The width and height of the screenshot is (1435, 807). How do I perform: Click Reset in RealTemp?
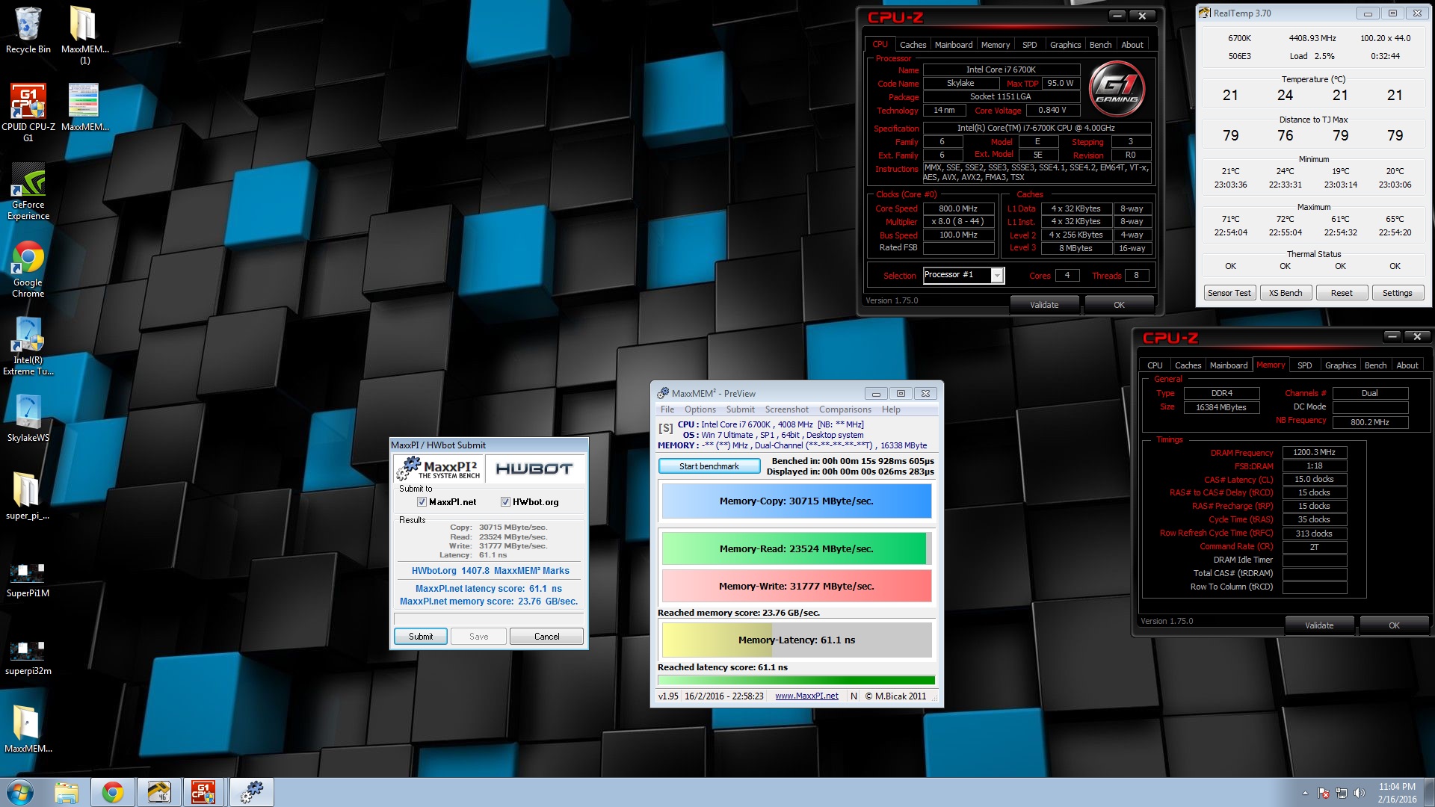click(1342, 293)
